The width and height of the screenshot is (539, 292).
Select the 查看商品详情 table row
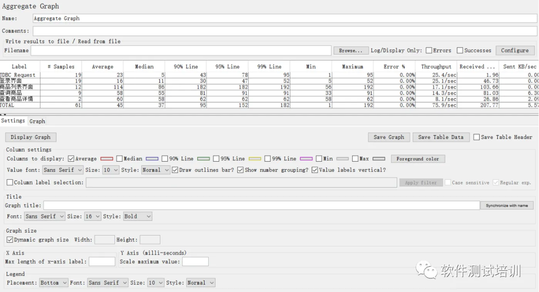[269, 99]
